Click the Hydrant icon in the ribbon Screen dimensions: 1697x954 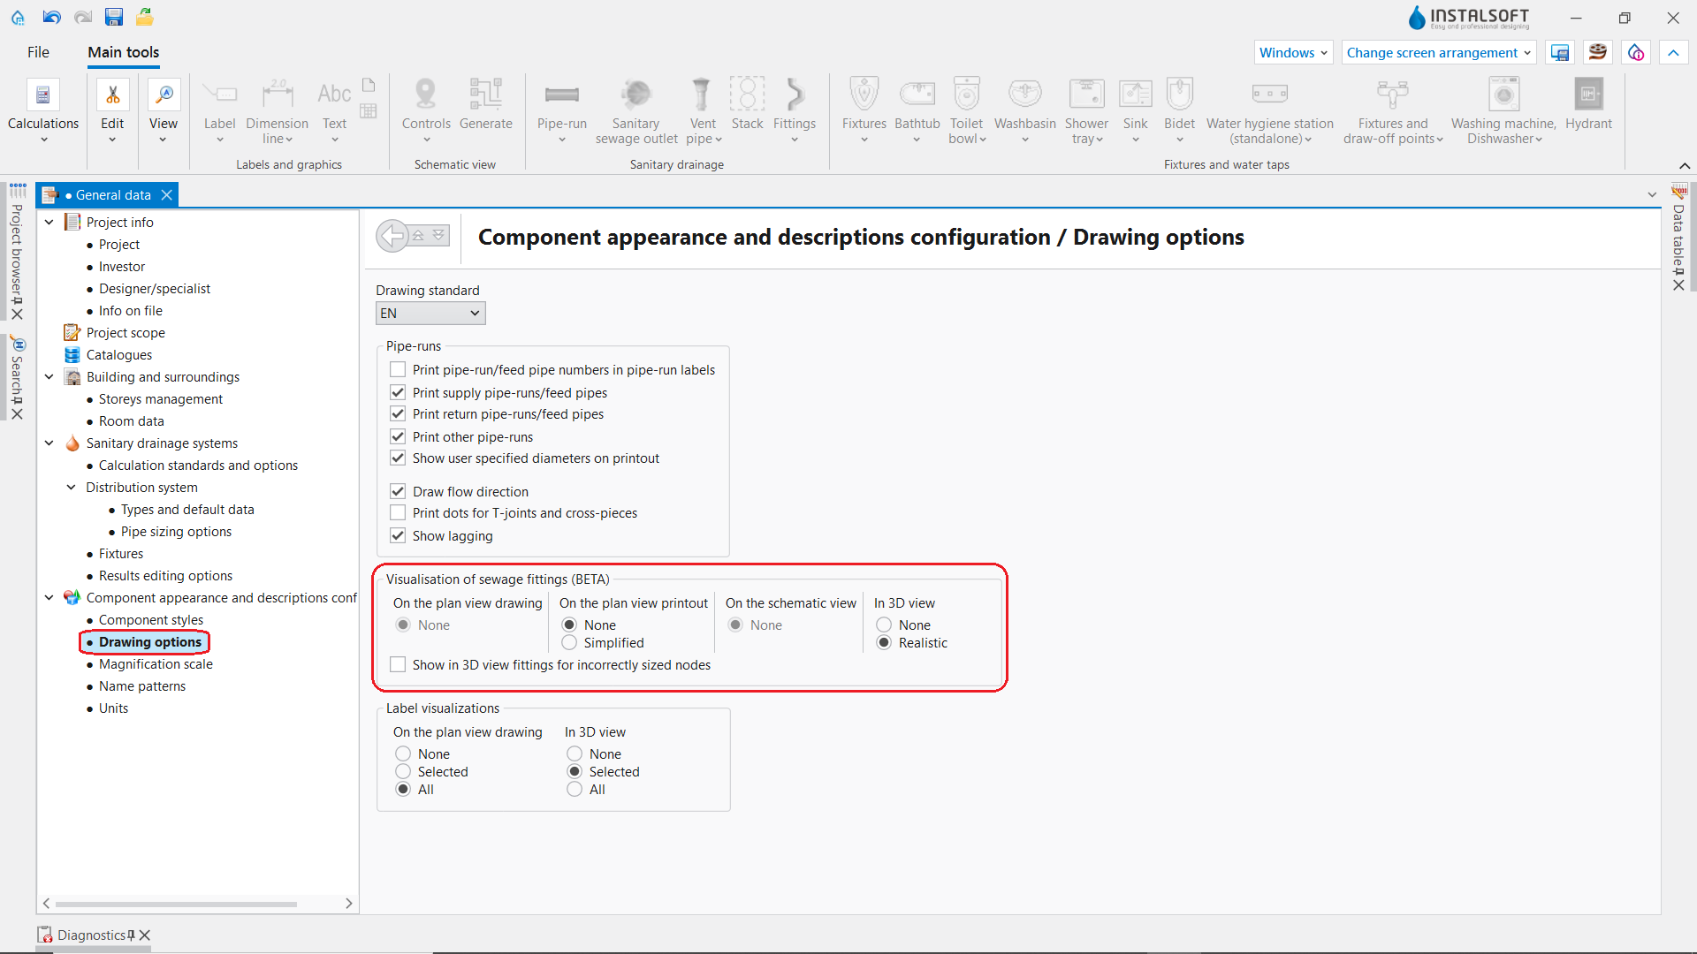[x=1588, y=95]
